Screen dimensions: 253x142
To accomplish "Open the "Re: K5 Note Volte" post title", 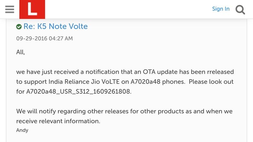I will coord(56,27).
